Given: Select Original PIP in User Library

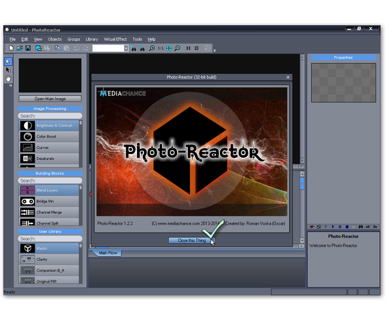Looking at the screenshot, I should (49, 280).
